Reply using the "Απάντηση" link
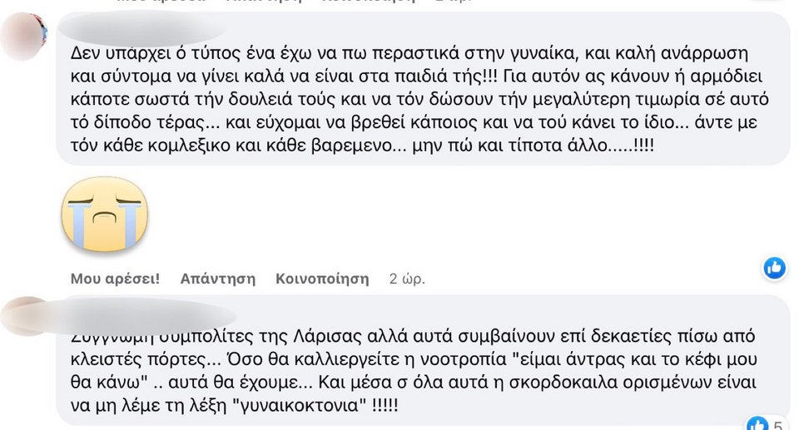799x430 pixels. [x=217, y=279]
